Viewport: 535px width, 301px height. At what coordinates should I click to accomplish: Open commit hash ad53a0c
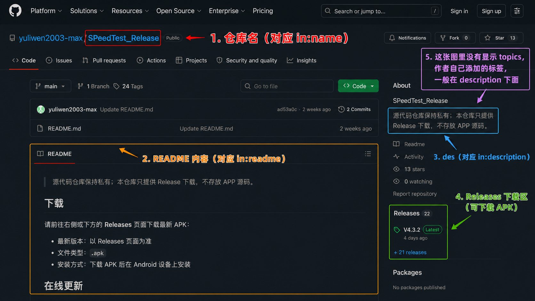click(x=287, y=109)
